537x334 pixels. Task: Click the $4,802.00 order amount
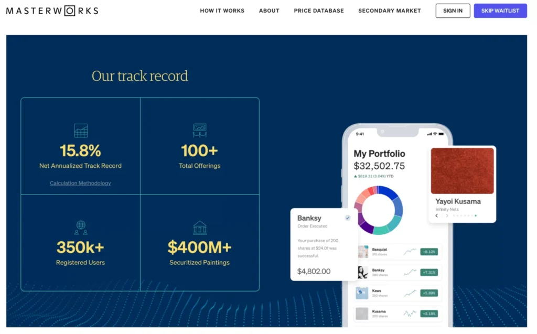point(314,271)
